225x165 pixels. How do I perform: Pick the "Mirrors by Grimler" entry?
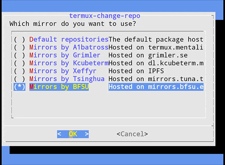tap(65, 55)
